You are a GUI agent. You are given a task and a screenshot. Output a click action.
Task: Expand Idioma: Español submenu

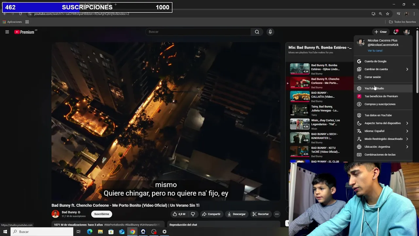point(383,131)
